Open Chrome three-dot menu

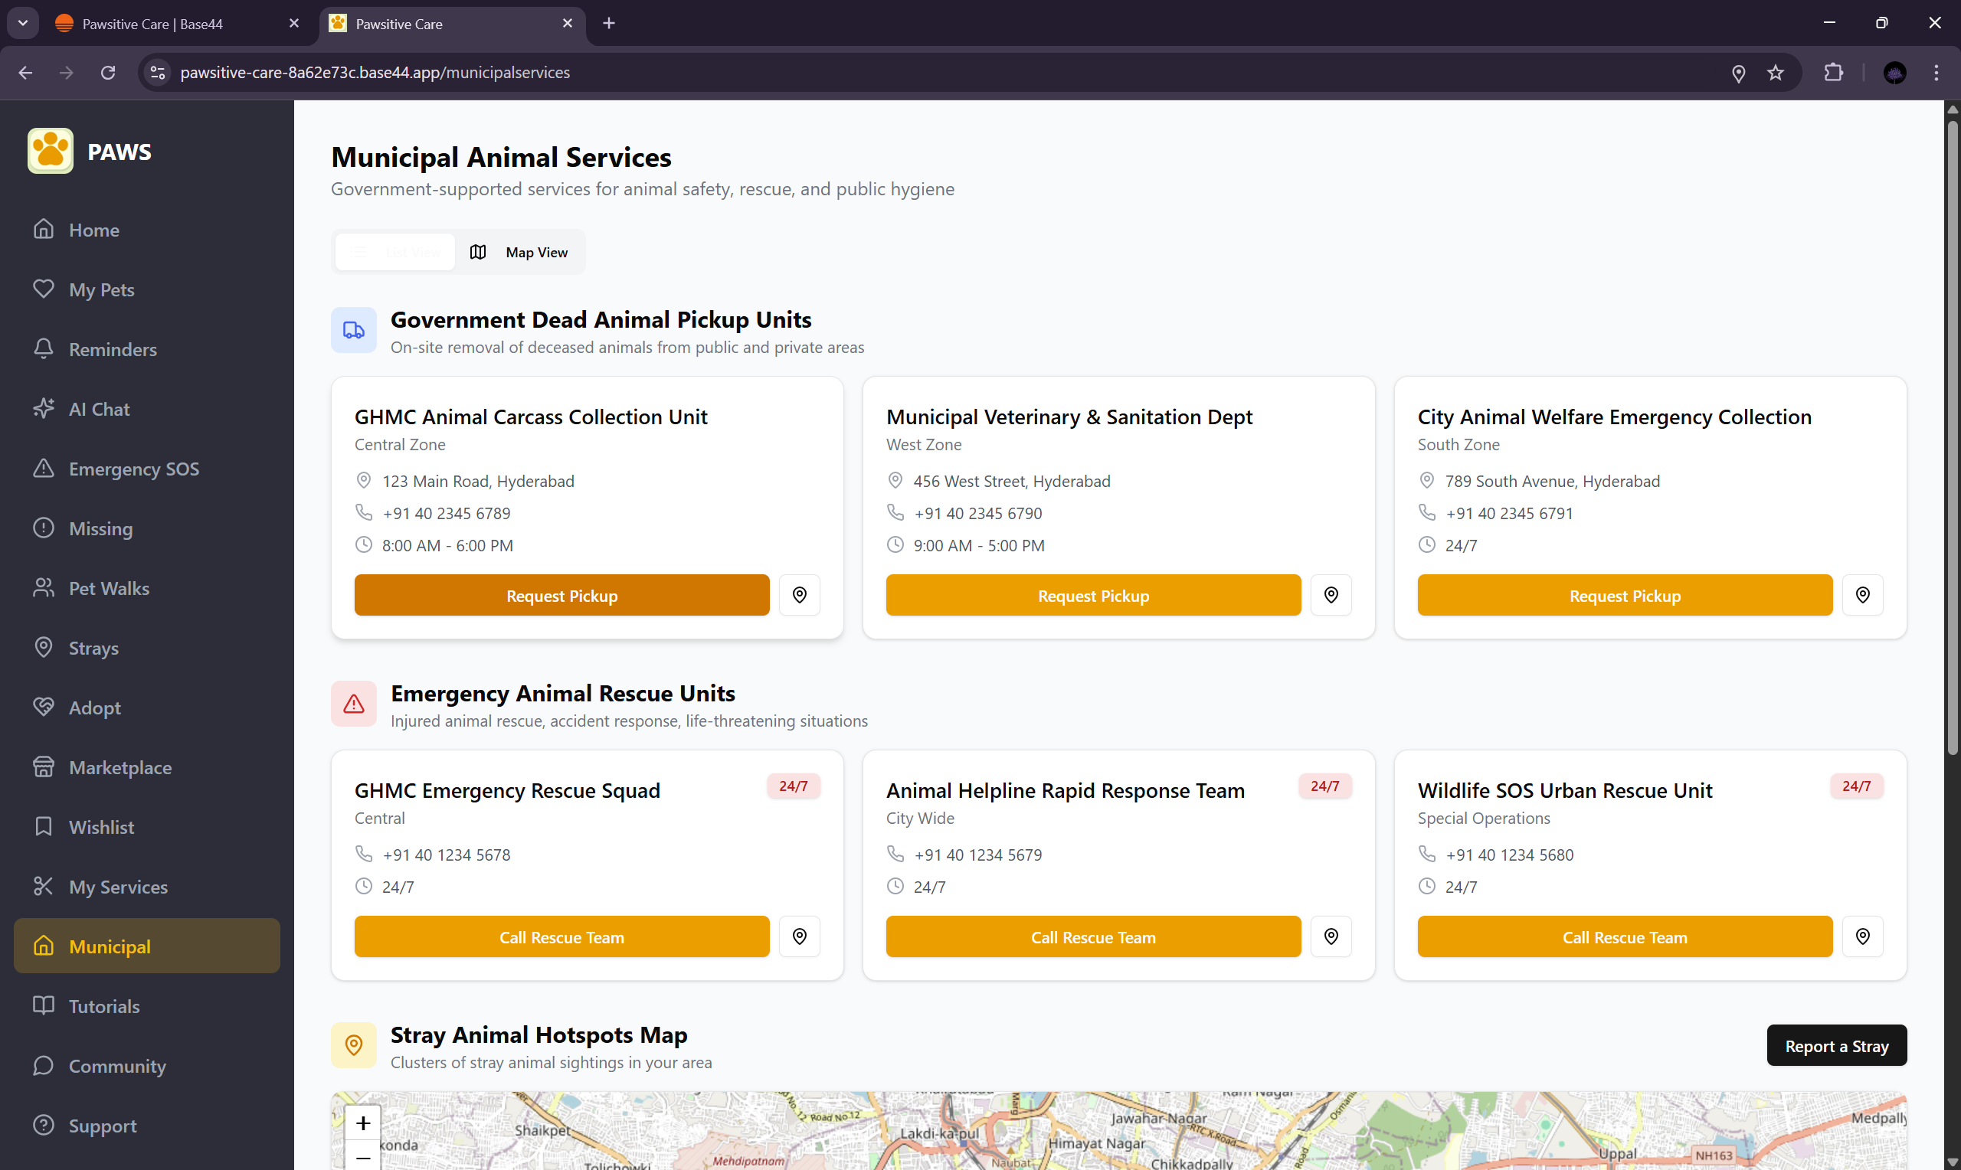[1936, 73]
